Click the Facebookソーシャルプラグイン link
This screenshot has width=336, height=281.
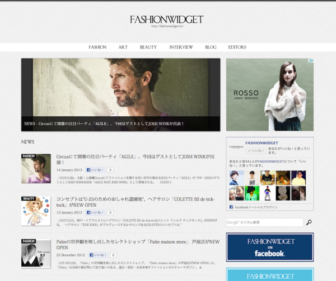[256, 207]
